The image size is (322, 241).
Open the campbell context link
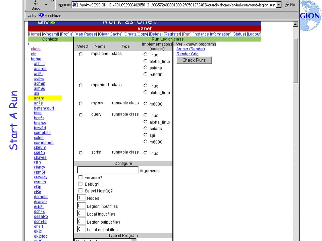42,133
